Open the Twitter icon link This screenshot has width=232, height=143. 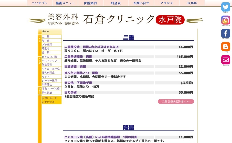click(x=225, y=7)
